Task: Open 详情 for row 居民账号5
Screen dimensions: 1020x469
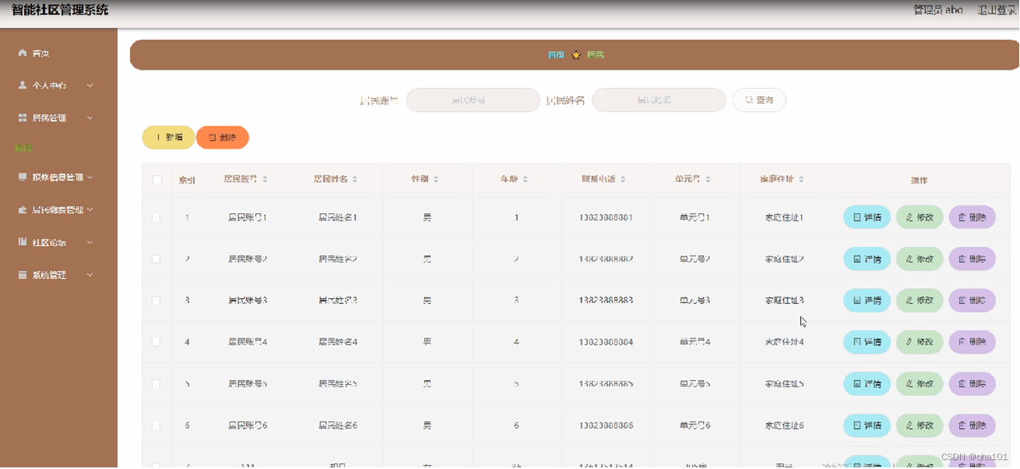Action: coord(867,384)
